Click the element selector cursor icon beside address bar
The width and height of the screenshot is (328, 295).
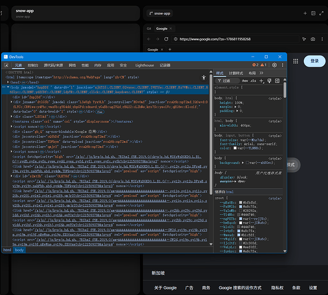tap(304, 39)
